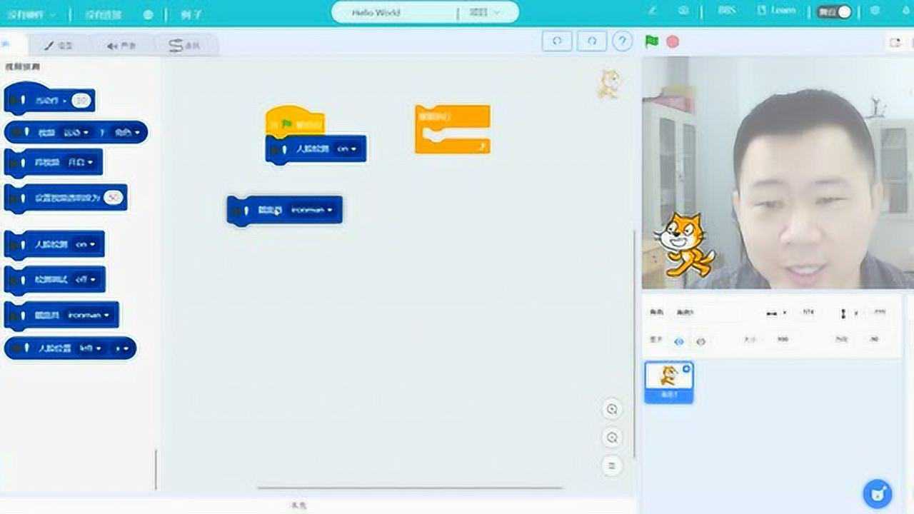Click the add sprite cat button
914x514 pixels.
coord(877,493)
